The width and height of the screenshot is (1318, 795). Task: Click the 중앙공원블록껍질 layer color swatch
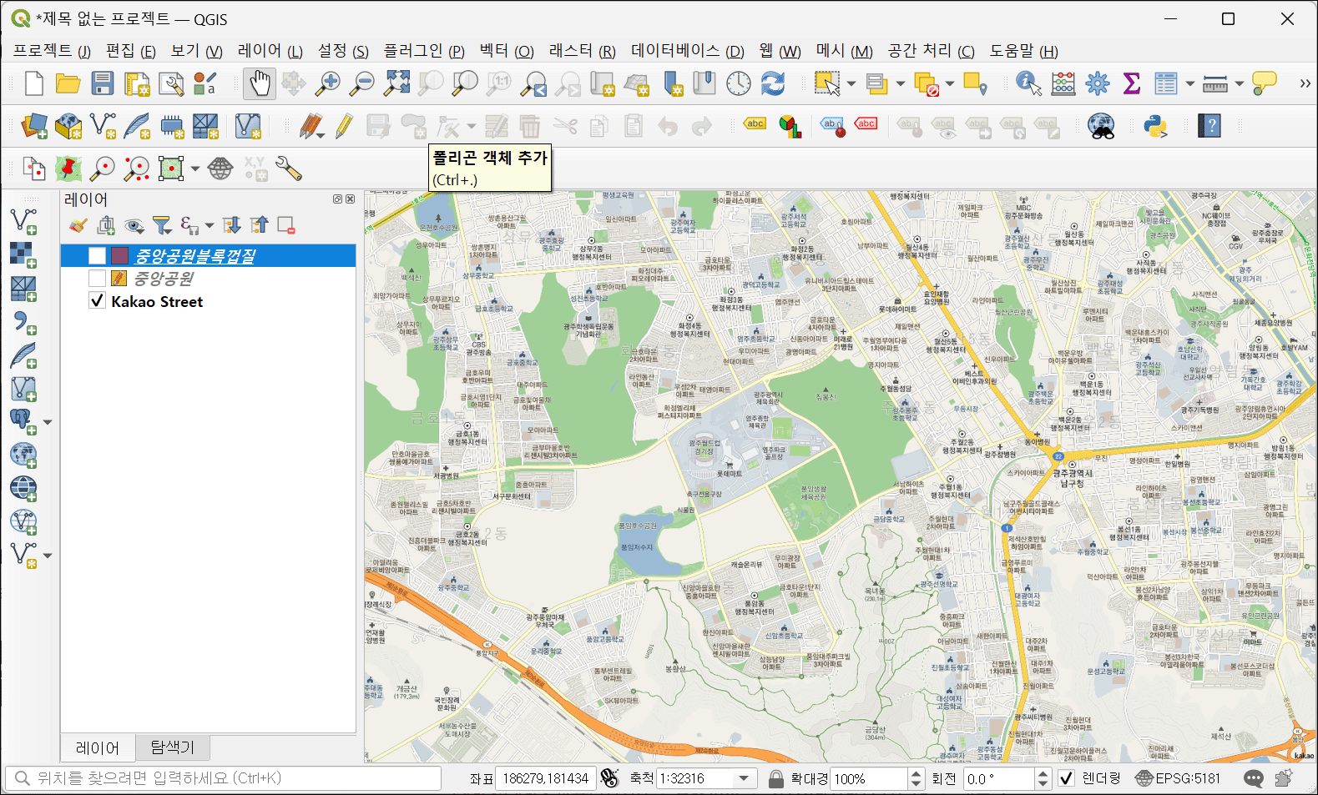point(119,255)
